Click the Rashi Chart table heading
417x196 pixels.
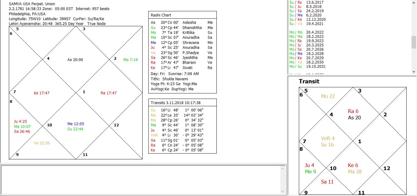pos(161,15)
